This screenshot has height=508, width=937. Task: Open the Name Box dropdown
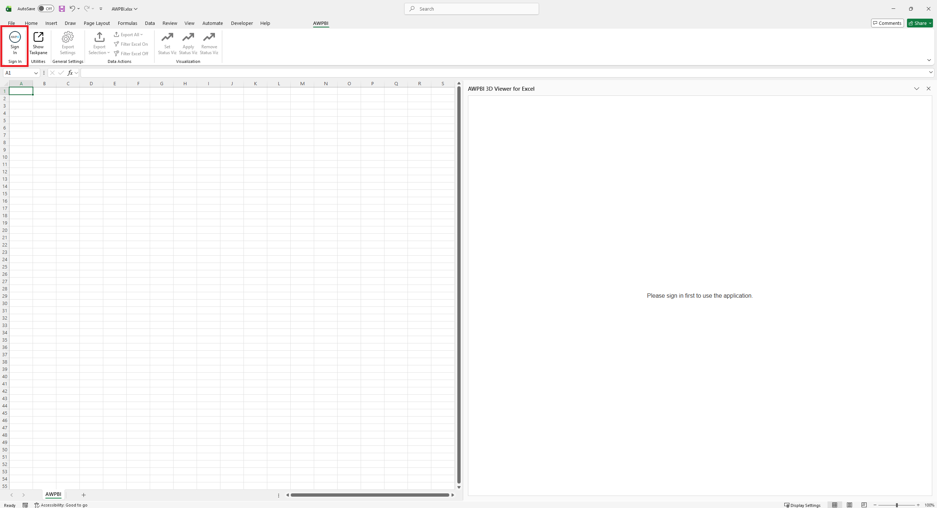click(x=36, y=73)
